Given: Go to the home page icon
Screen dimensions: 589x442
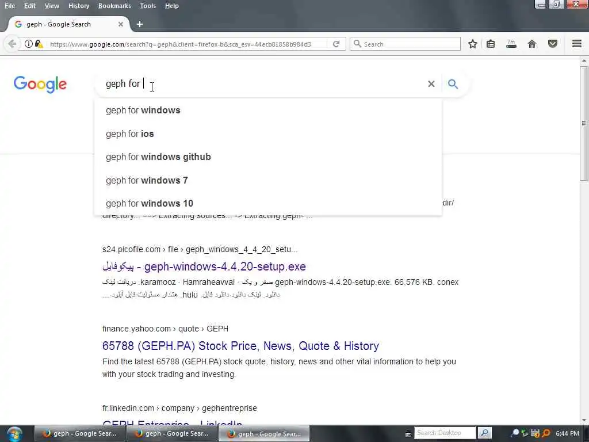Looking at the screenshot, I should [532, 44].
